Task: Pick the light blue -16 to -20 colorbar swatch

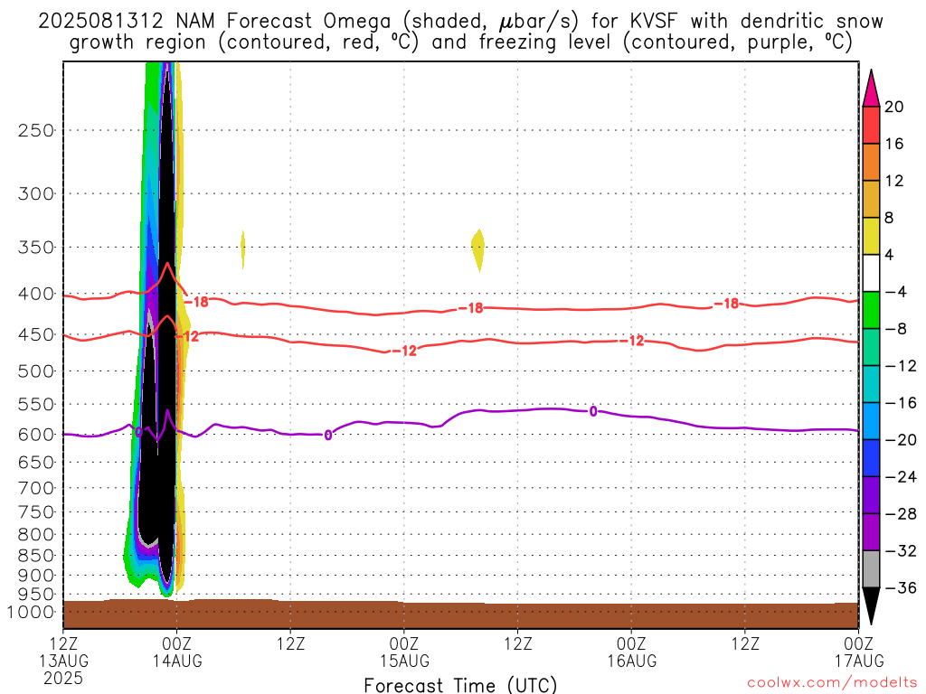Action: click(871, 421)
